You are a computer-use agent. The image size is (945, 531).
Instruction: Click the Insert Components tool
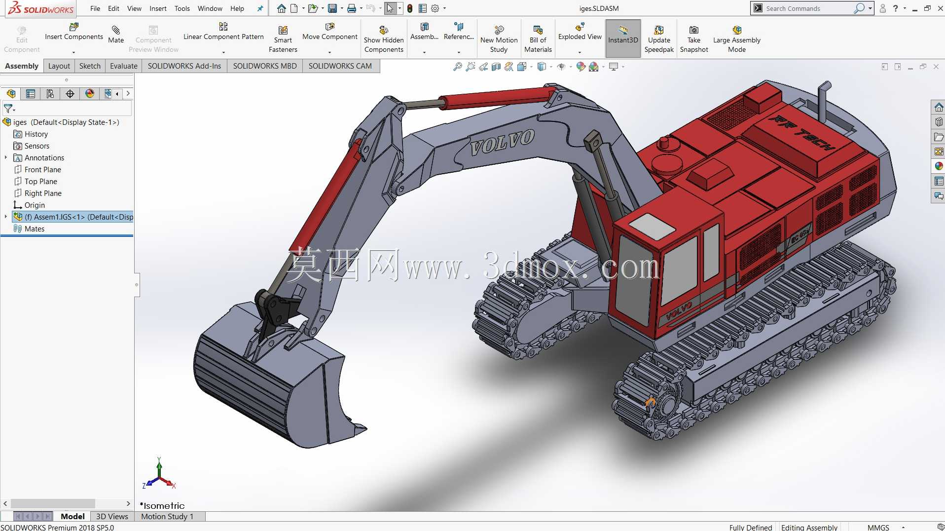[x=74, y=32]
